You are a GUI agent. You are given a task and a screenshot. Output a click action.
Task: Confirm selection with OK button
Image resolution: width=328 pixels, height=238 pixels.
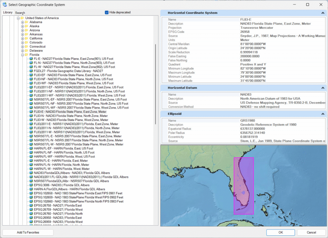(x=281, y=232)
